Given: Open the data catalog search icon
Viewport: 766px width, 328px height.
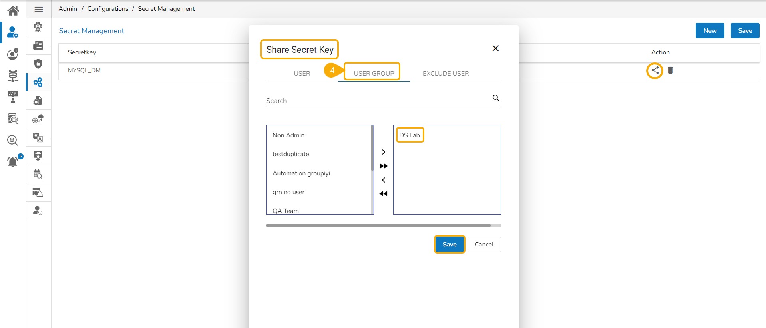Looking at the screenshot, I should click(13, 119).
